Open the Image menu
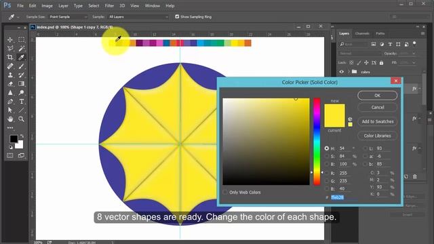This screenshot has width=434, height=244. 47,5
